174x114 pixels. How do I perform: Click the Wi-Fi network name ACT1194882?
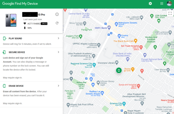click(x=34, y=24)
